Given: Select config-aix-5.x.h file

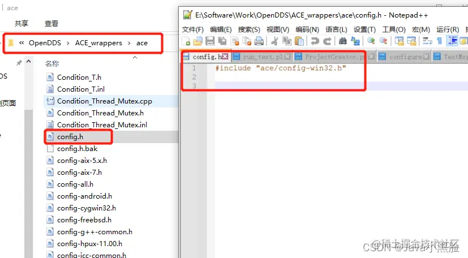Looking at the screenshot, I should tap(82, 161).
